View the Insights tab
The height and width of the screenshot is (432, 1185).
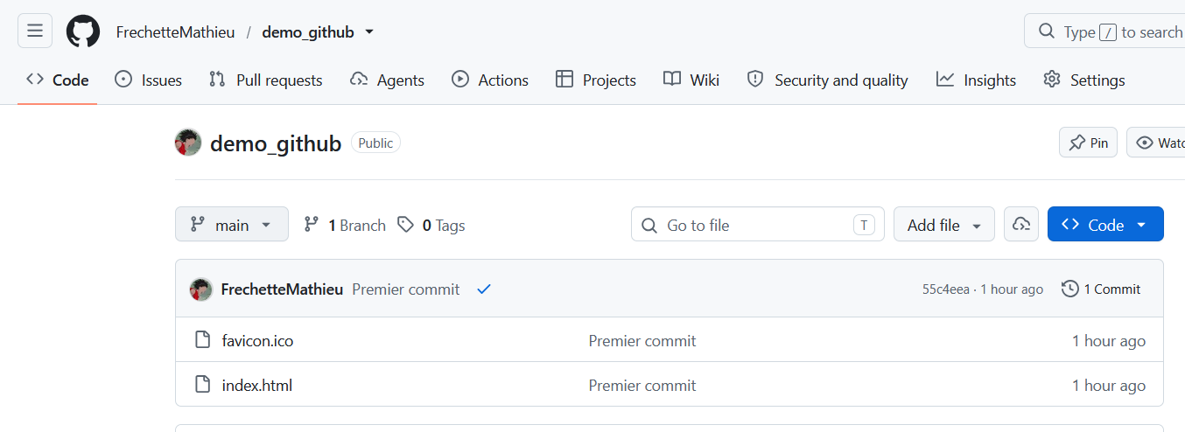976,80
